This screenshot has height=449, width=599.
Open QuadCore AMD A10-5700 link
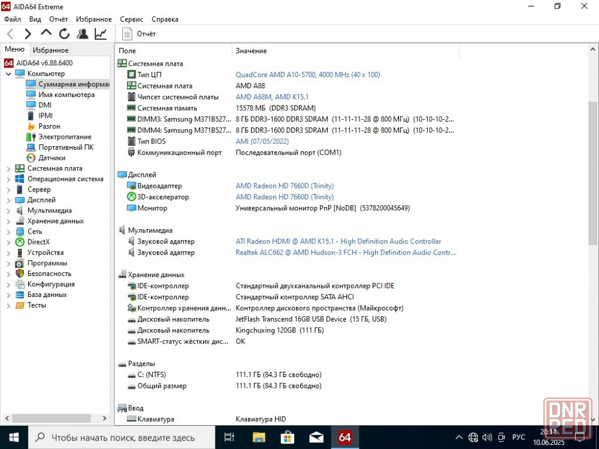[307, 75]
